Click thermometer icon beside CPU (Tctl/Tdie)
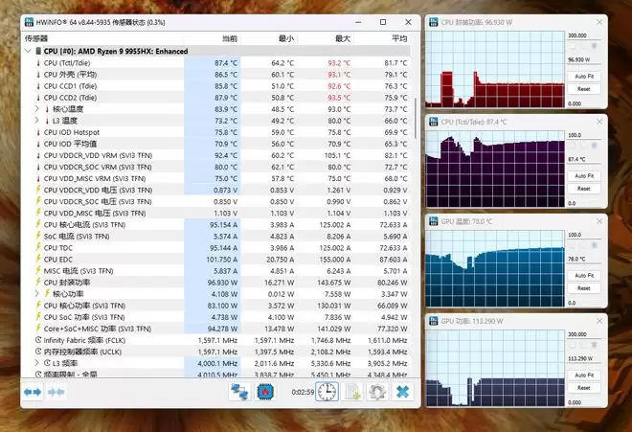Image resolution: width=632 pixels, height=432 pixels. pos(38,63)
